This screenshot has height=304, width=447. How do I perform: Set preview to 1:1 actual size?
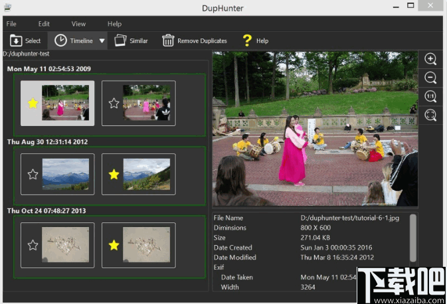[x=430, y=97]
